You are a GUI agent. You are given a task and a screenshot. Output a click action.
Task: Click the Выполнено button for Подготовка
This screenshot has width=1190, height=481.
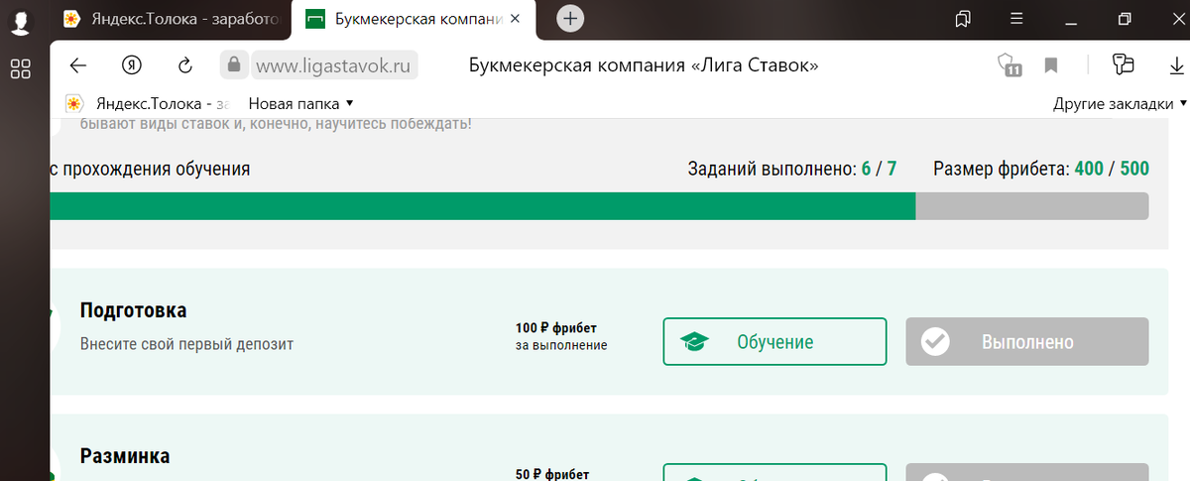point(1027,342)
